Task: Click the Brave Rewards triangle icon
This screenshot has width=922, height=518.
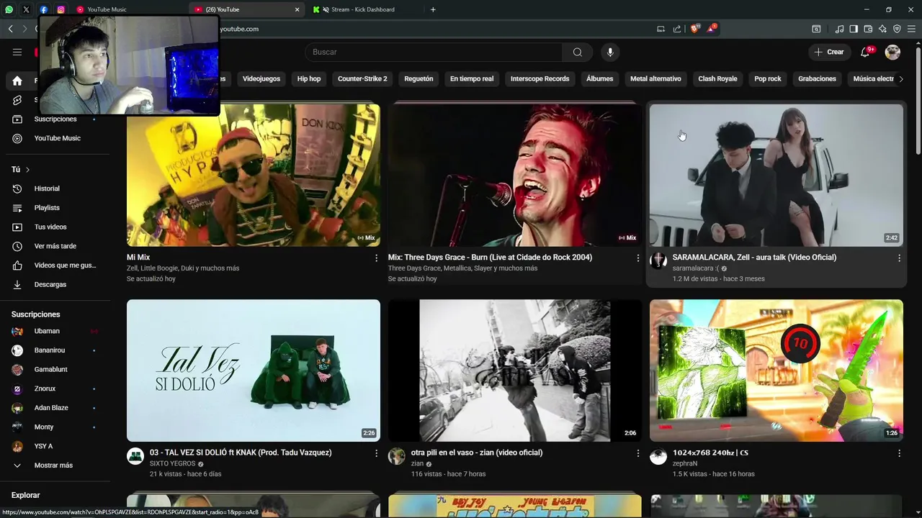Action: (712, 29)
